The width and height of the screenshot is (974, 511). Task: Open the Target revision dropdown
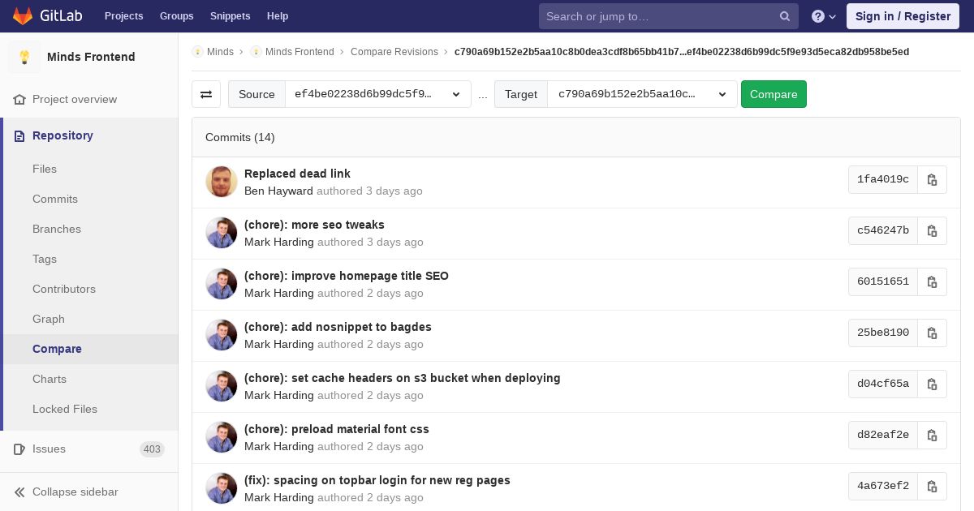[641, 94]
